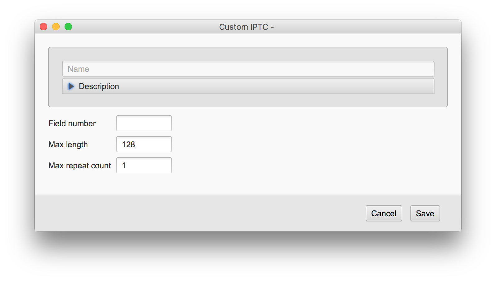This screenshot has width=496, height=281.
Task: Click the blank dialog area right of Max length
Action: tap(310, 144)
